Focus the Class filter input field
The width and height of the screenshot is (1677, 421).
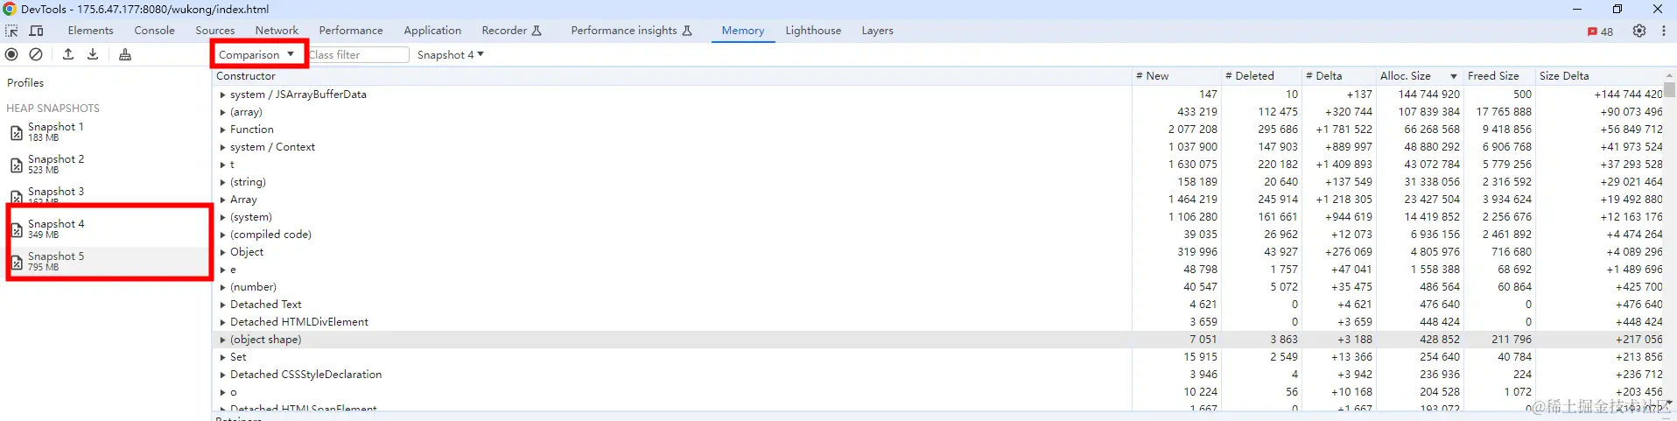click(x=359, y=54)
